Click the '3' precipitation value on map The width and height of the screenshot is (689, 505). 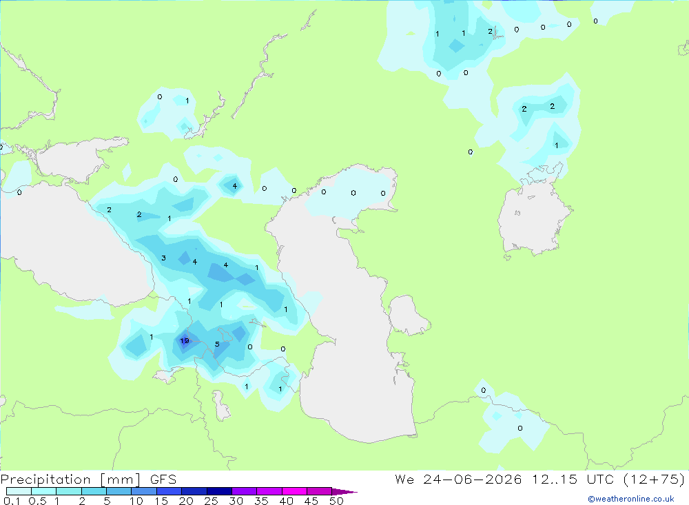click(x=163, y=258)
